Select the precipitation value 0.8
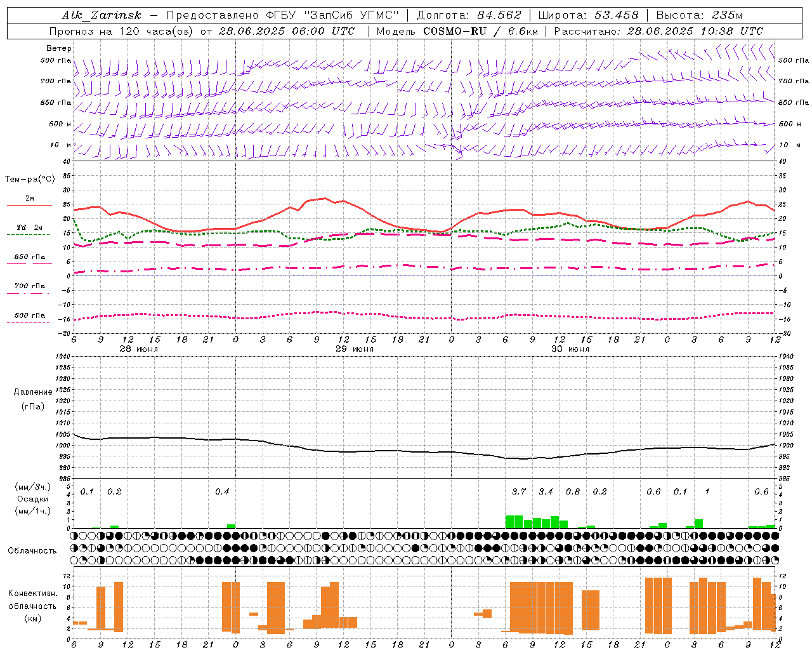Image resolution: width=812 pixels, height=650 pixels. point(573,491)
